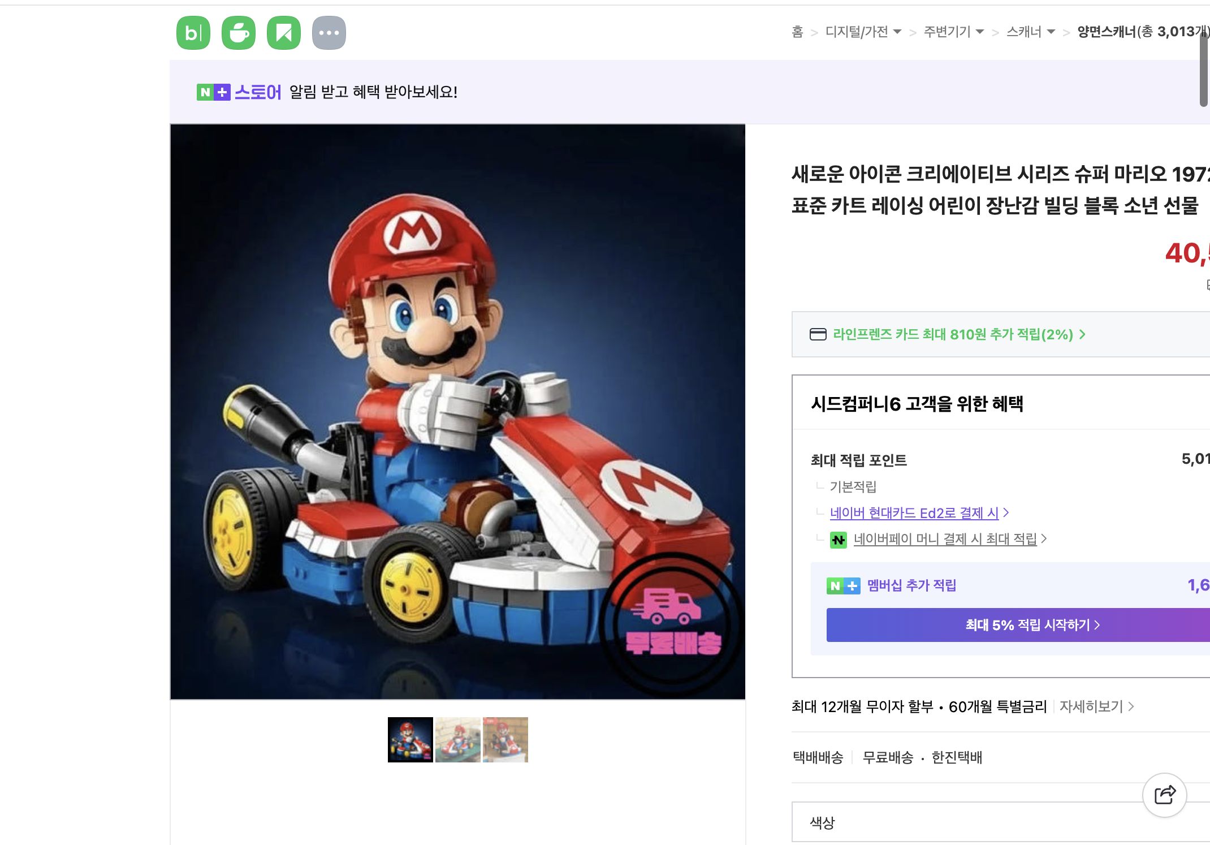The height and width of the screenshot is (845, 1210).
Task: Go to 홈 in the breadcrumb
Action: [x=797, y=32]
